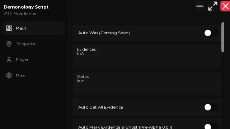
Task: Expand window with diagonal arrows icon
Action: click(213, 6)
